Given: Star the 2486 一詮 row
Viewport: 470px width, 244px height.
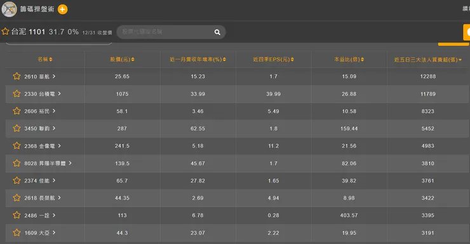Looking at the screenshot, I should point(17,215).
